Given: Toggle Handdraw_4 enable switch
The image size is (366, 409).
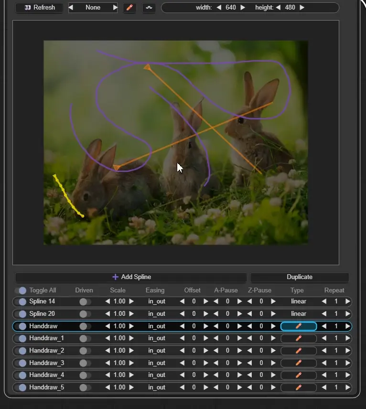Looking at the screenshot, I should tap(21, 375).
